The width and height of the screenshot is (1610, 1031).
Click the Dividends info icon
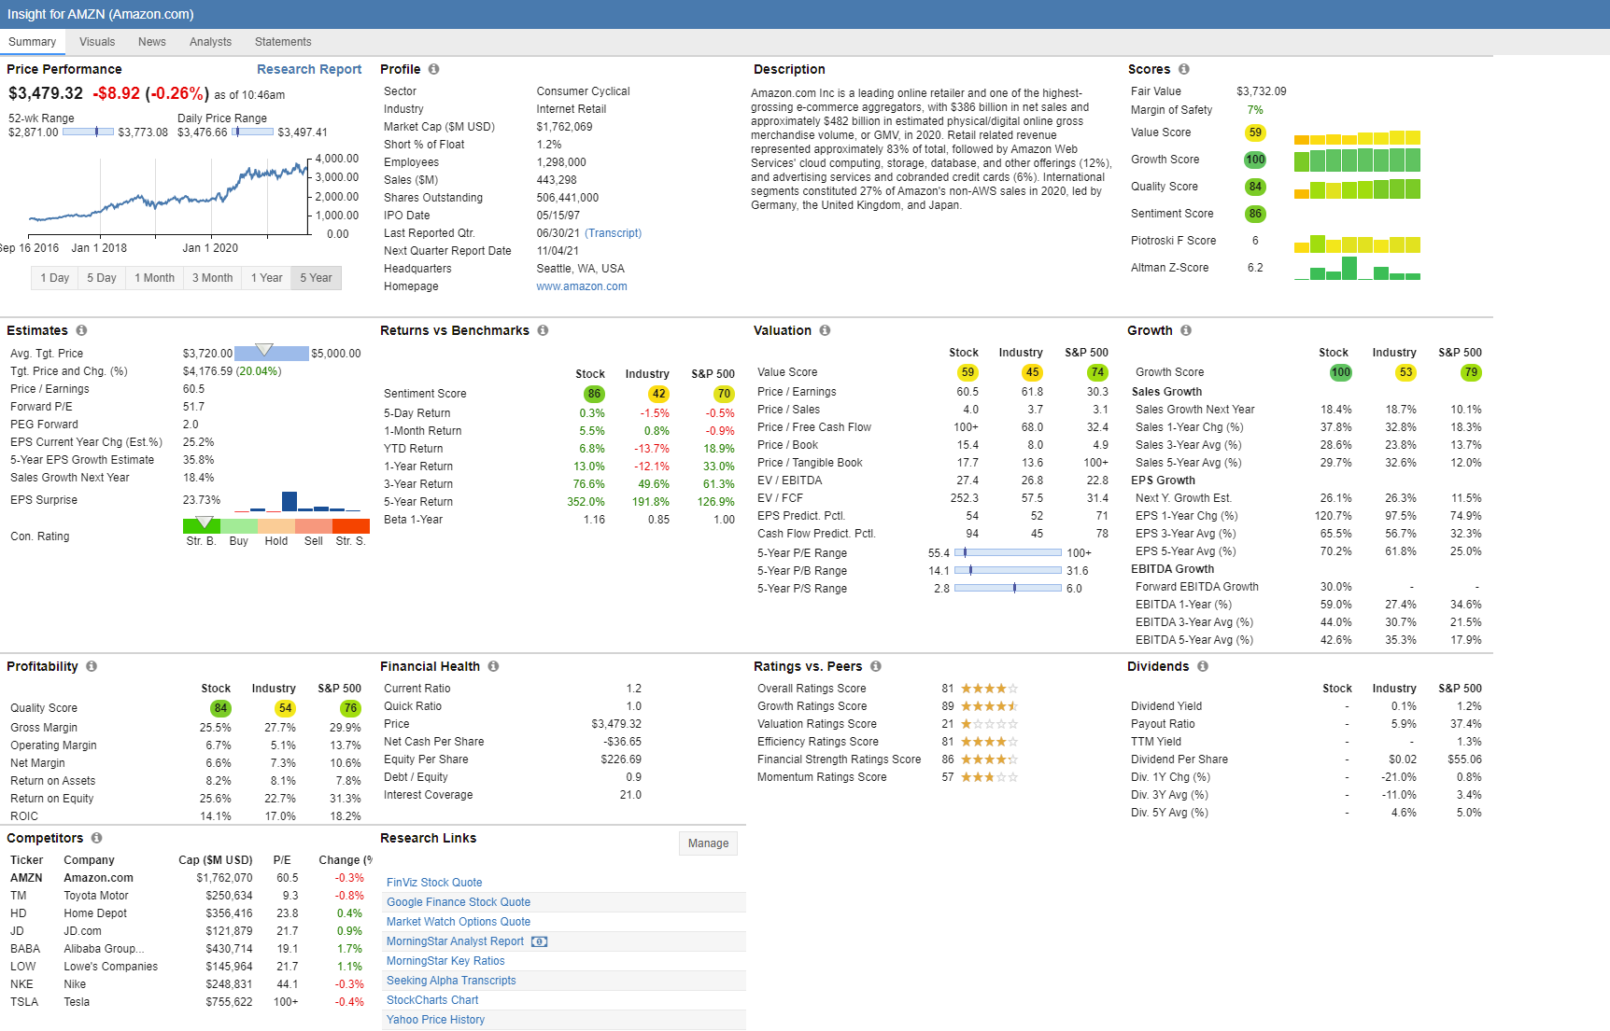(x=1202, y=666)
